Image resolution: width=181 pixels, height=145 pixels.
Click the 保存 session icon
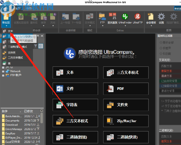44,17
